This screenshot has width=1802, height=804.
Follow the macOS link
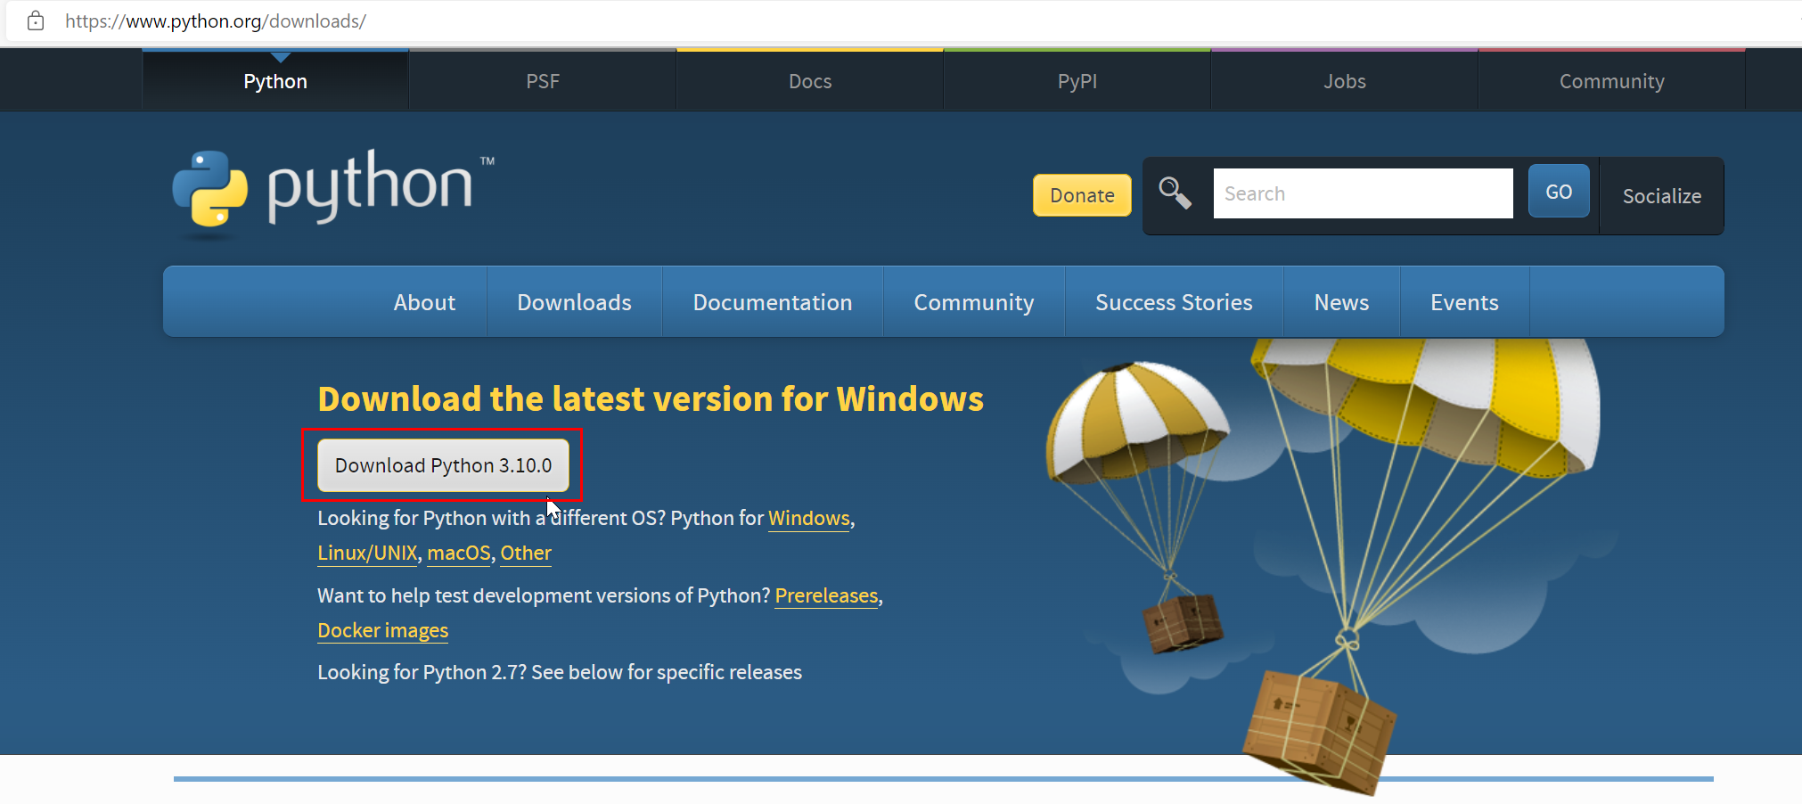[459, 553]
